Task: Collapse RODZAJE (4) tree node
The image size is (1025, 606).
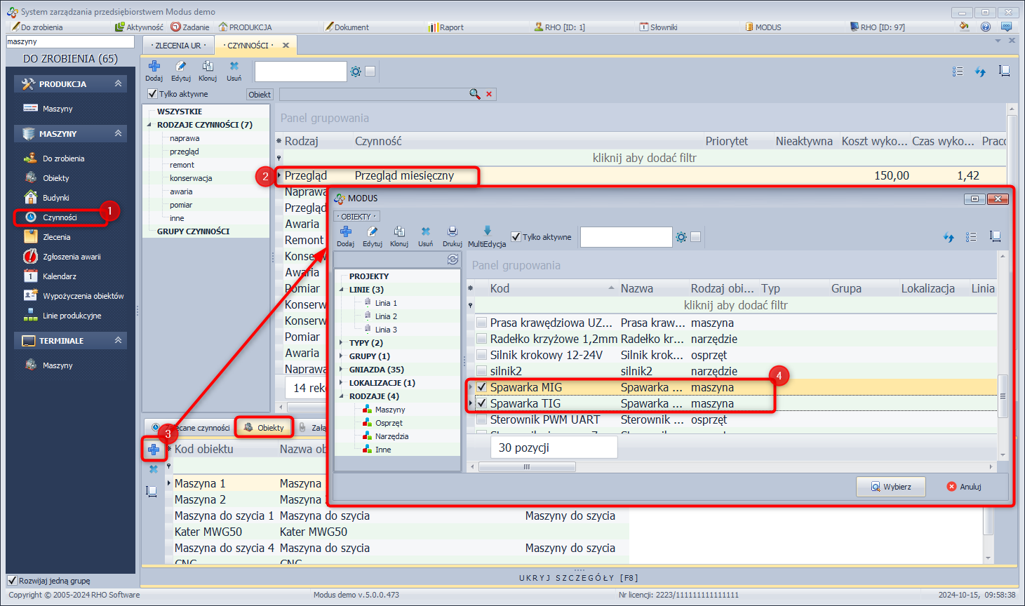Action: point(342,396)
